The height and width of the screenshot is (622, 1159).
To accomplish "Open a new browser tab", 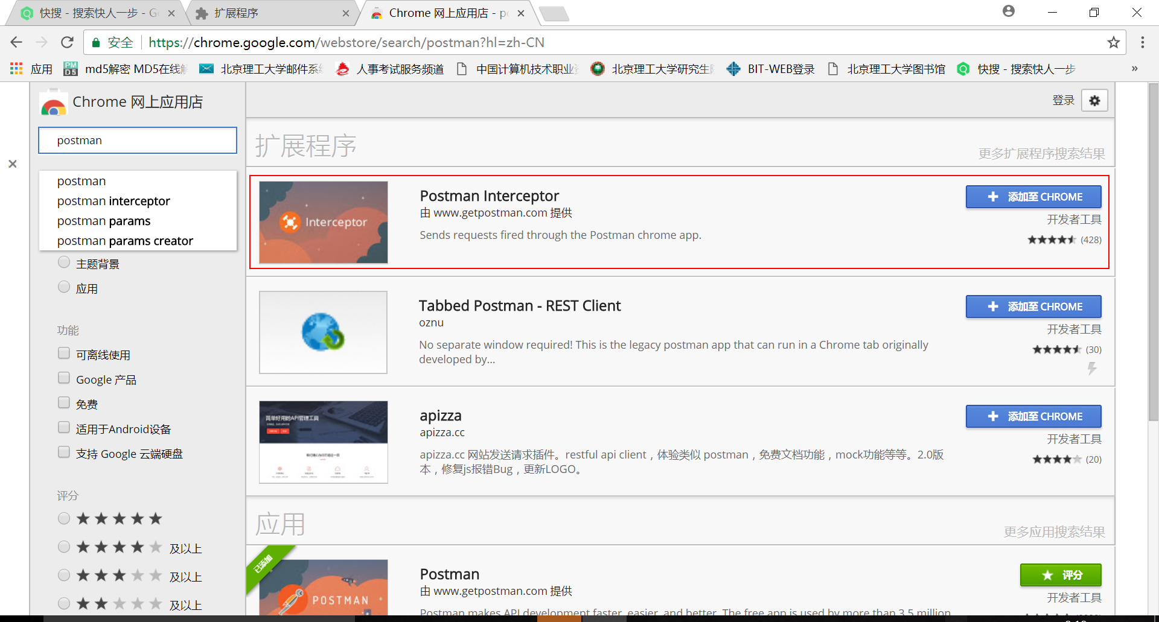I will [554, 13].
